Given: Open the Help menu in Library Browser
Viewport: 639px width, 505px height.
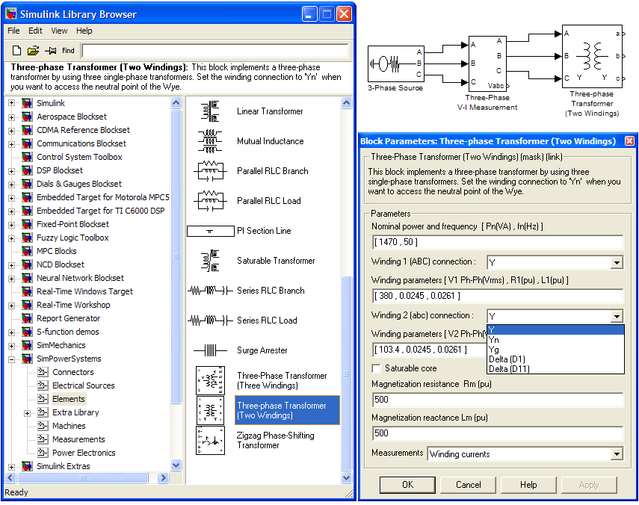Looking at the screenshot, I should [84, 31].
